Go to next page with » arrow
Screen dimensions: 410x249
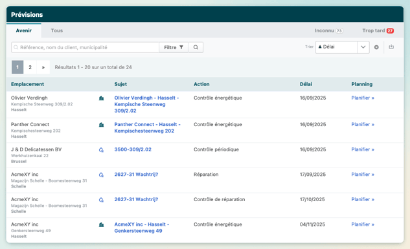tap(43, 67)
